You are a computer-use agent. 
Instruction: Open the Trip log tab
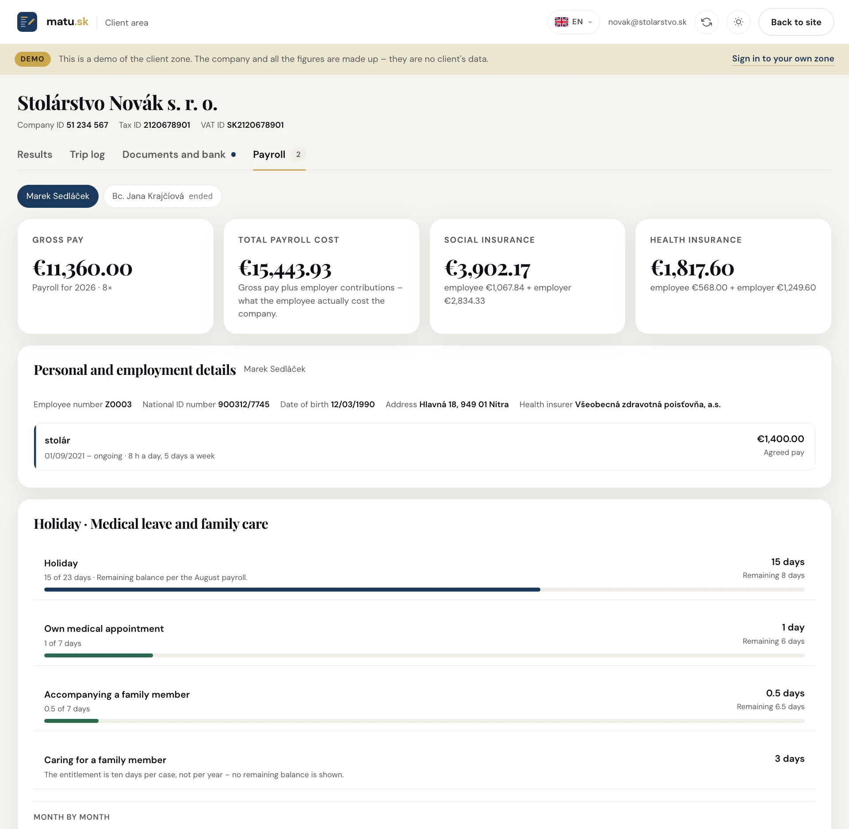[x=87, y=155]
